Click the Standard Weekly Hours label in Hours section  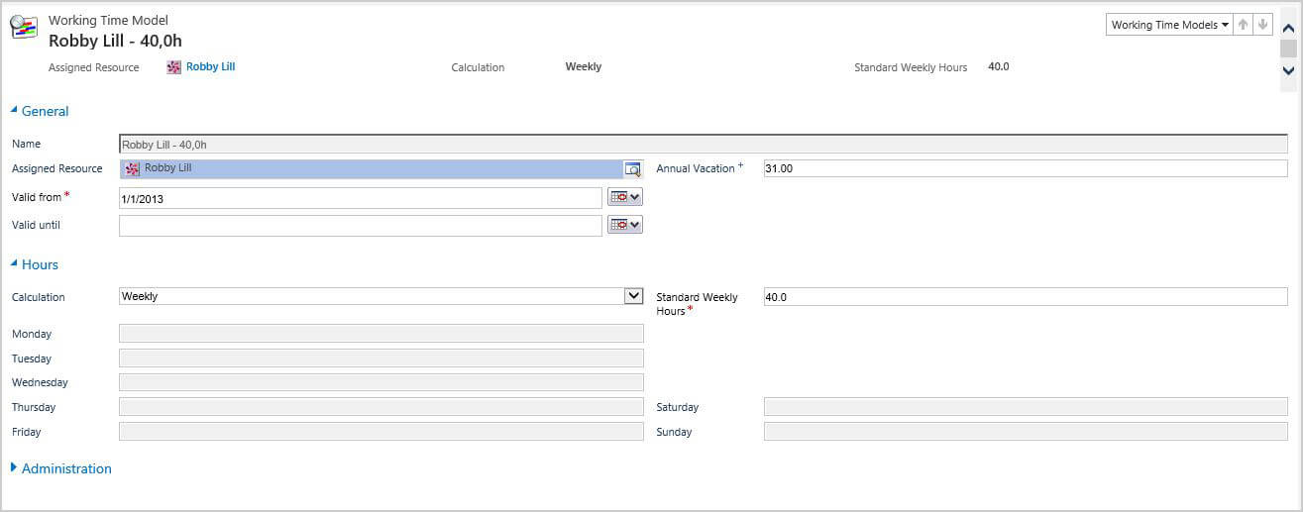[698, 304]
